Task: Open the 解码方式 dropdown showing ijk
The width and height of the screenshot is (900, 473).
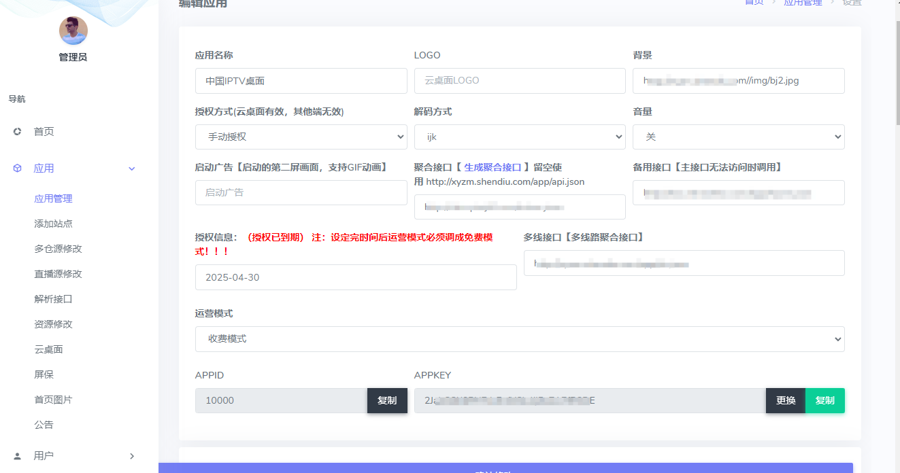Action: pyautogui.click(x=520, y=137)
